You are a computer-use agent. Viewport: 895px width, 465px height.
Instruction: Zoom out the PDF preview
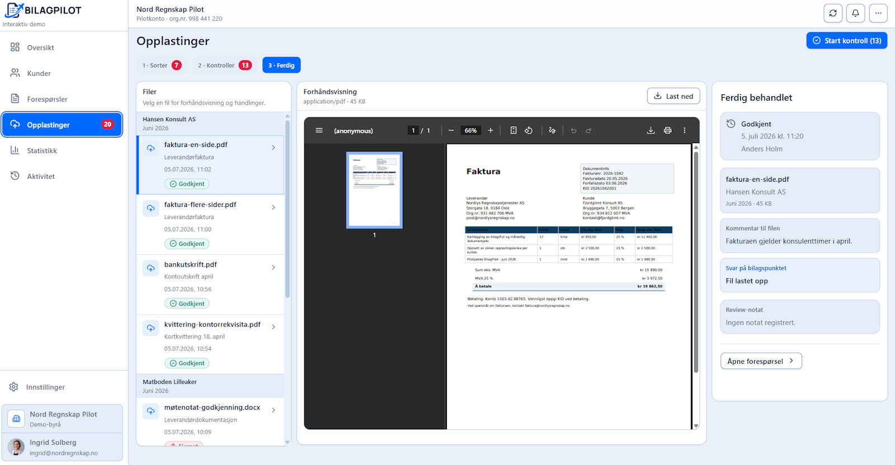(451, 131)
